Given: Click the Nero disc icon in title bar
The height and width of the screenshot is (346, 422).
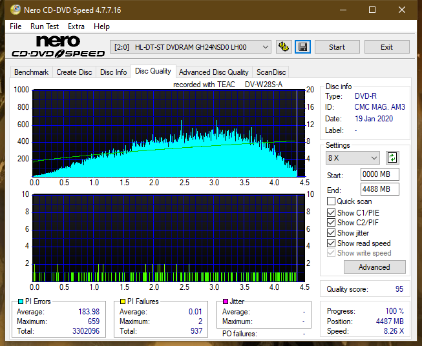Looking at the screenshot, I should pyautogui.click(x=16, y=10).
